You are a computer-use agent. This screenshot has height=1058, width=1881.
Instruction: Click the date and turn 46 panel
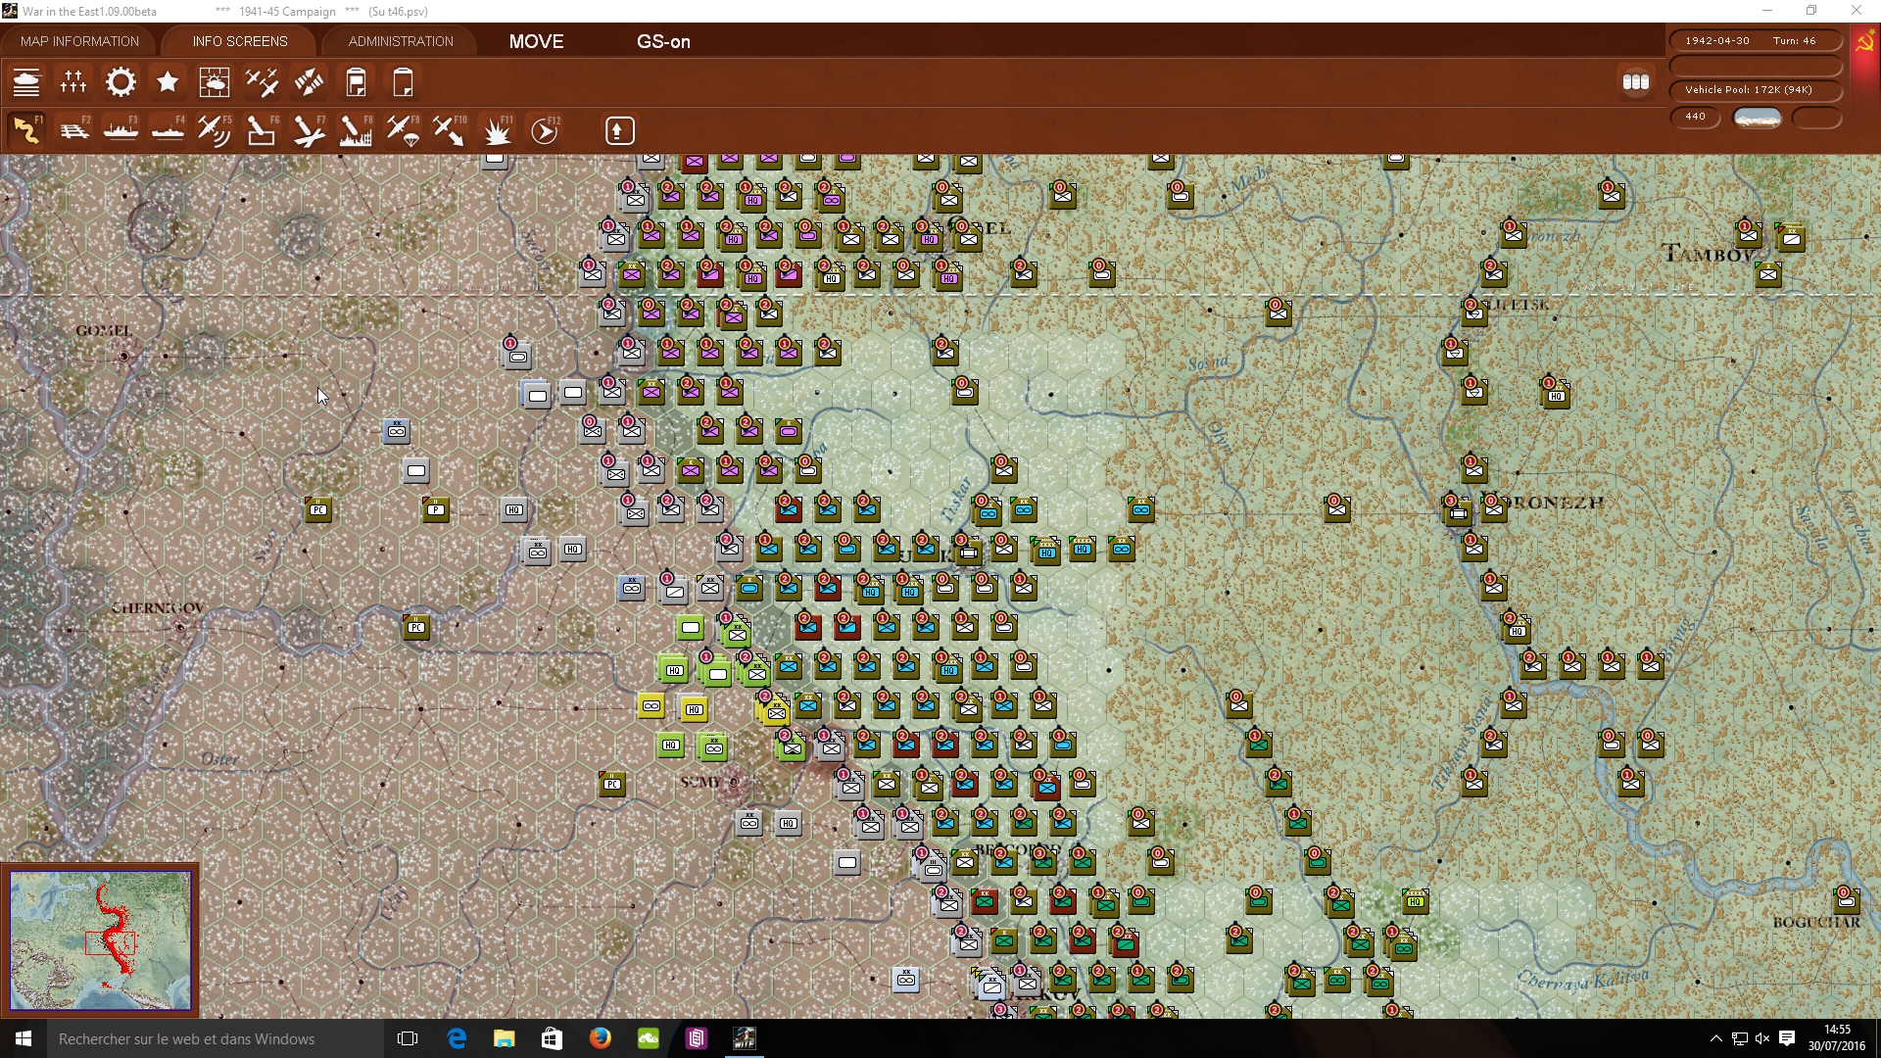[1755, 41]
